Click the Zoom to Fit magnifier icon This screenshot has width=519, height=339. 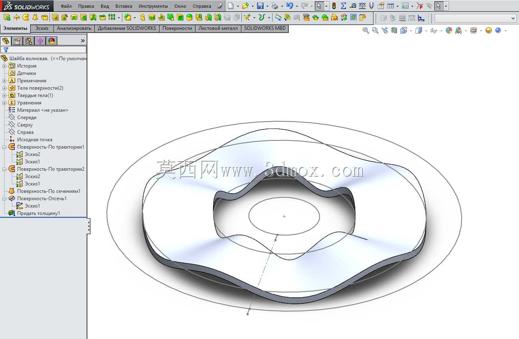[x=366, y=30]
